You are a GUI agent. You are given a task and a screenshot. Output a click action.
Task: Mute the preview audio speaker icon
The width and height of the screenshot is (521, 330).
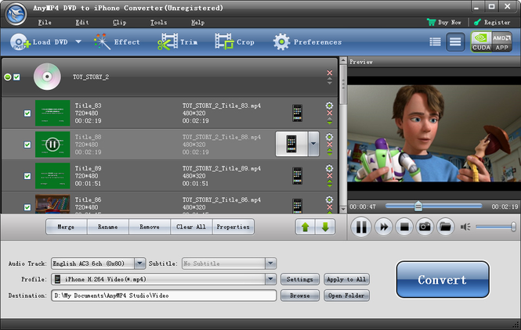tap(465, 227)
